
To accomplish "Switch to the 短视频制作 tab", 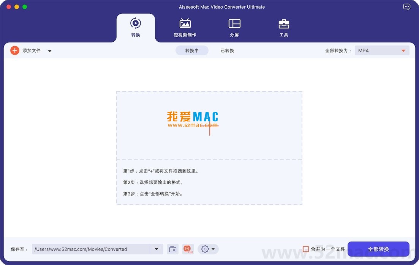I will tap(185, 27).
